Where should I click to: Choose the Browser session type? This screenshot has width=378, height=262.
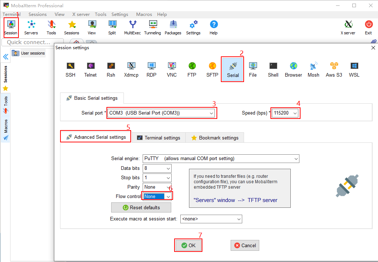[293, 70]
